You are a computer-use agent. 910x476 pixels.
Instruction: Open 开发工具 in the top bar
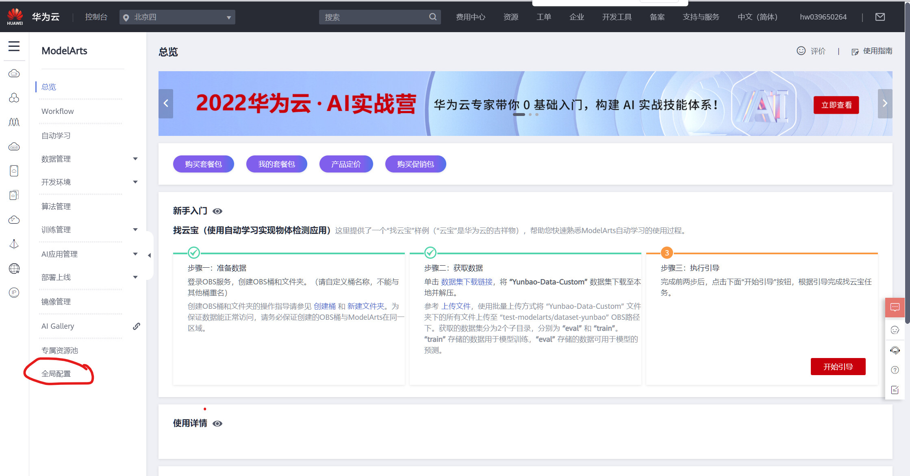click(617, 17)
